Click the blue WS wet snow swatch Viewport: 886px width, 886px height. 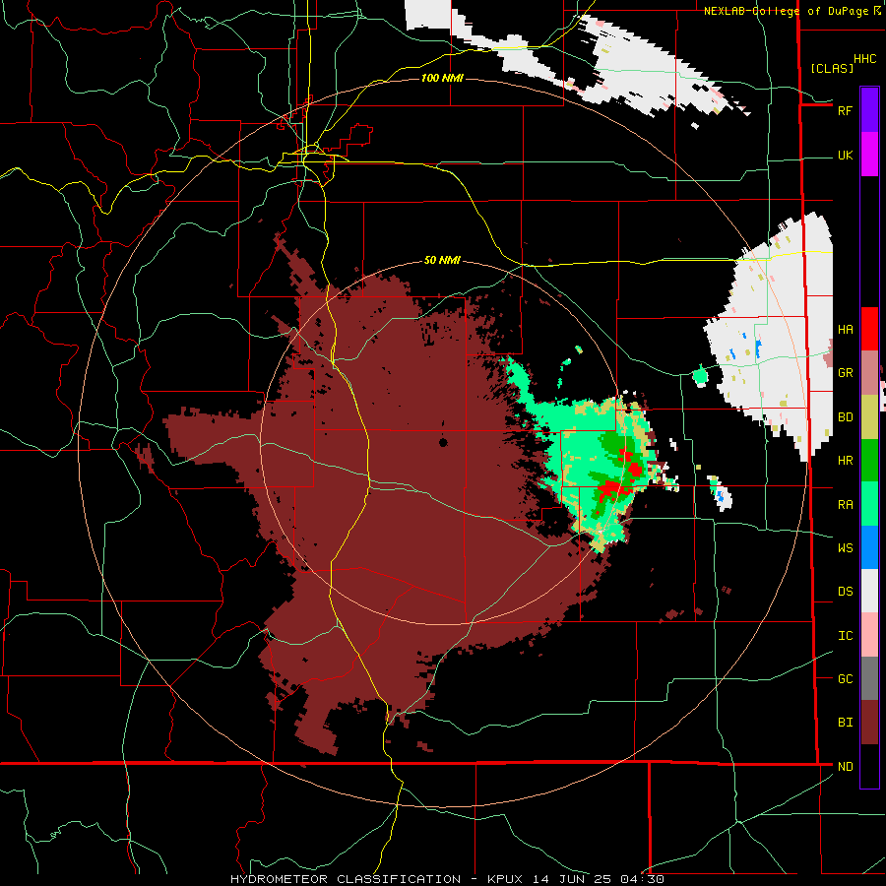[x=869, y=547]
